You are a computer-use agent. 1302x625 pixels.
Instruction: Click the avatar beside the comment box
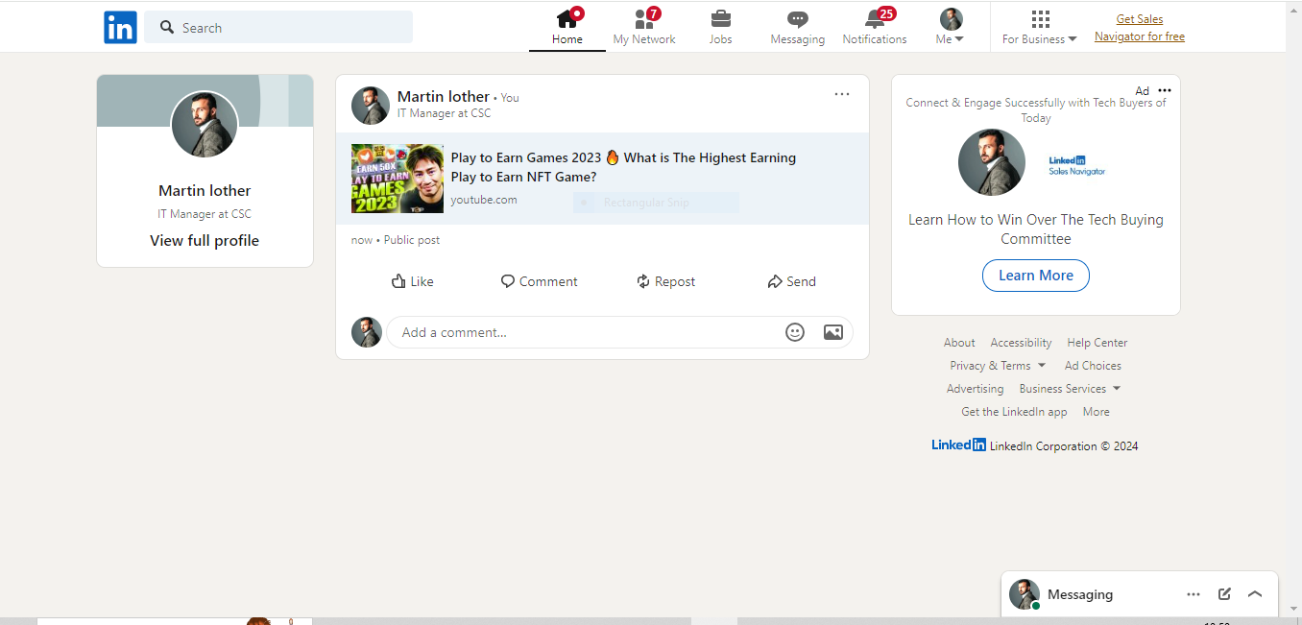(367, 332)
